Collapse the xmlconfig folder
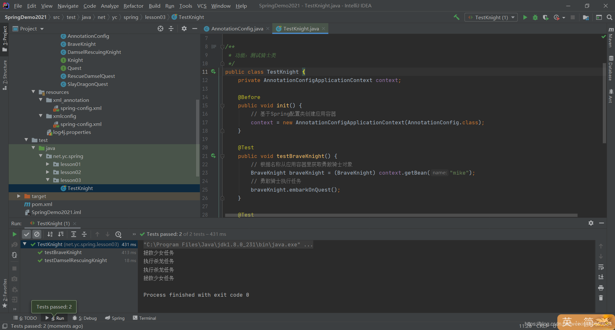Image resolution: width=615 pixels, height=330 pixels. (x=41, y=116)
